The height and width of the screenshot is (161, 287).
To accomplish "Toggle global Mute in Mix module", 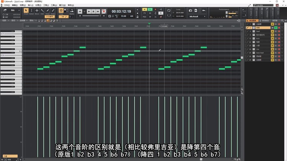I will (x=145, y=9).
